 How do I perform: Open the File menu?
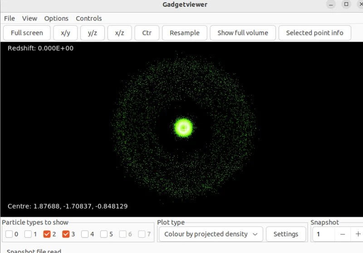pyautogui.click(x=10, y=19)
